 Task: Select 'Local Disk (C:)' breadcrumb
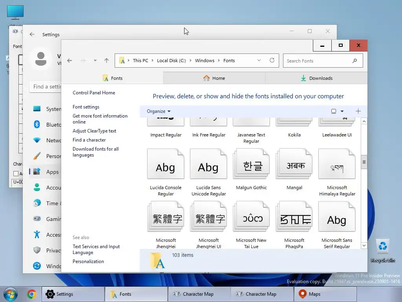pos(171,61)
